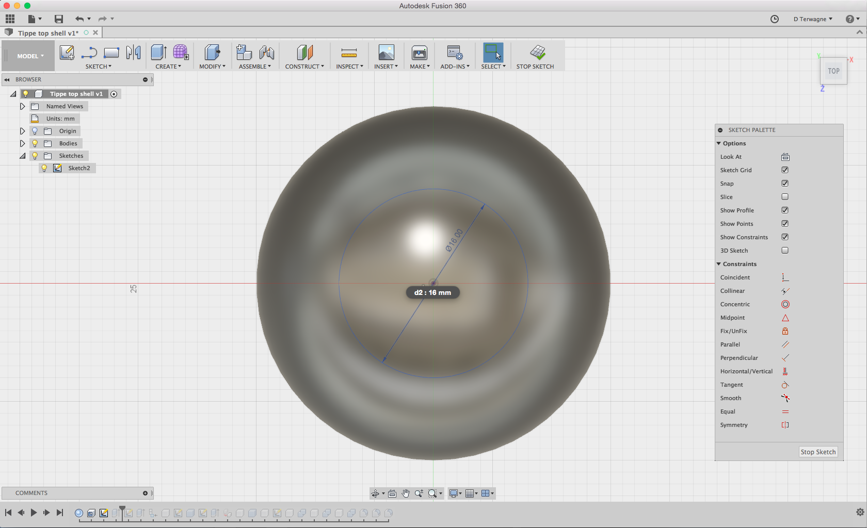867x528 pixels.
Task: Click the Press Pull modify icon
Action: coord(212,52)
